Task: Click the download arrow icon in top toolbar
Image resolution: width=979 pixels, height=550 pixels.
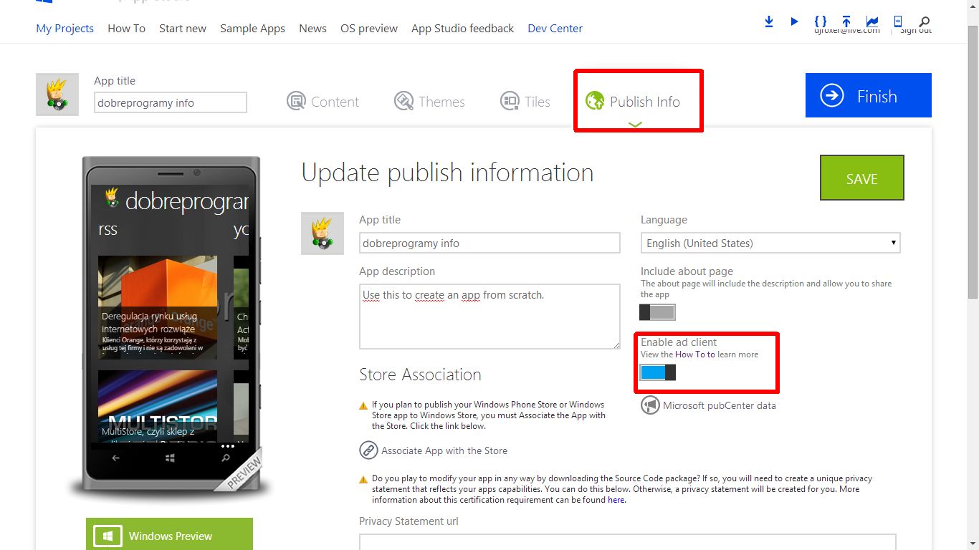Action: [769, 21]
